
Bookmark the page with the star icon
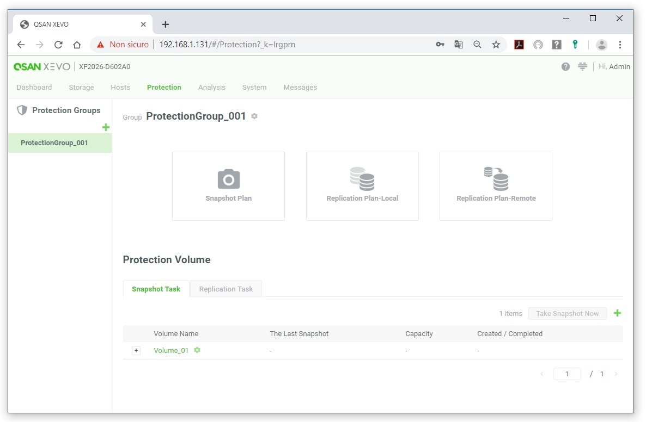tap(496, 45)
